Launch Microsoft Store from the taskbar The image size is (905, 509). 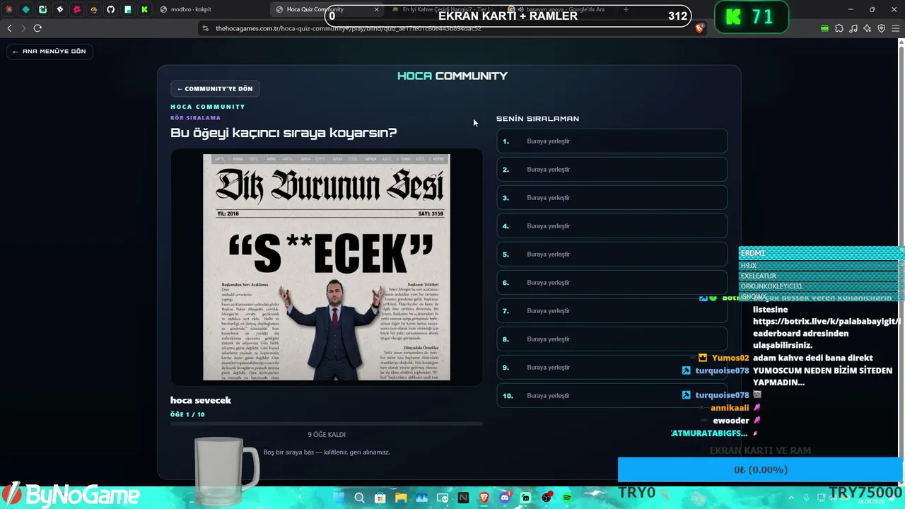380,498
